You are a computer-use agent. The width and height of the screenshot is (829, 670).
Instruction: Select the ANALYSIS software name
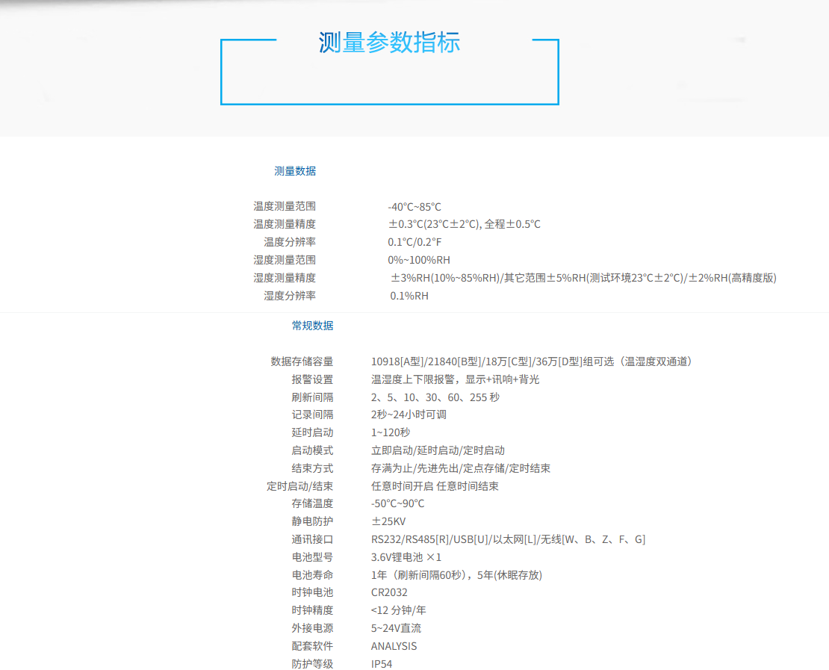[x=394, y=646]
